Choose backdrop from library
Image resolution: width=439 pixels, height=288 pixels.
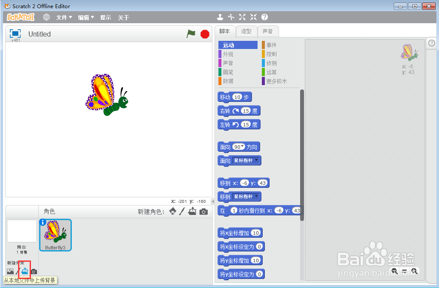pos(10,271)
